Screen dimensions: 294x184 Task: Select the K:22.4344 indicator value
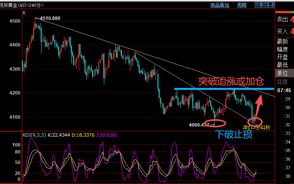pos(59,135)
